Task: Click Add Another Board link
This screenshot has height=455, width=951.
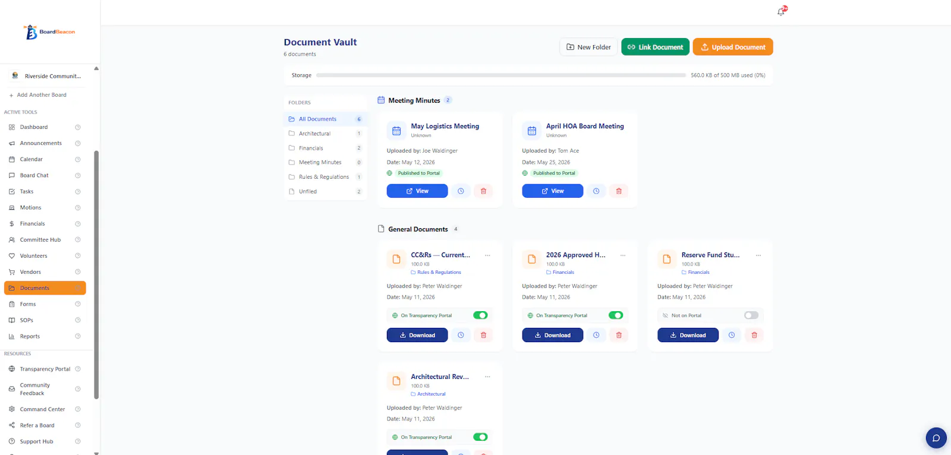Action: point(38,95)
